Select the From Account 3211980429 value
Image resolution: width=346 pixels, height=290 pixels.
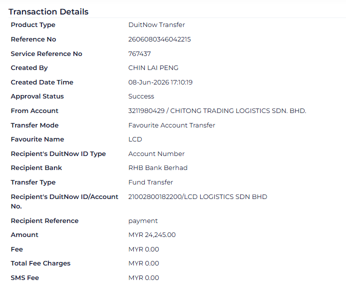tap(217, 110)
